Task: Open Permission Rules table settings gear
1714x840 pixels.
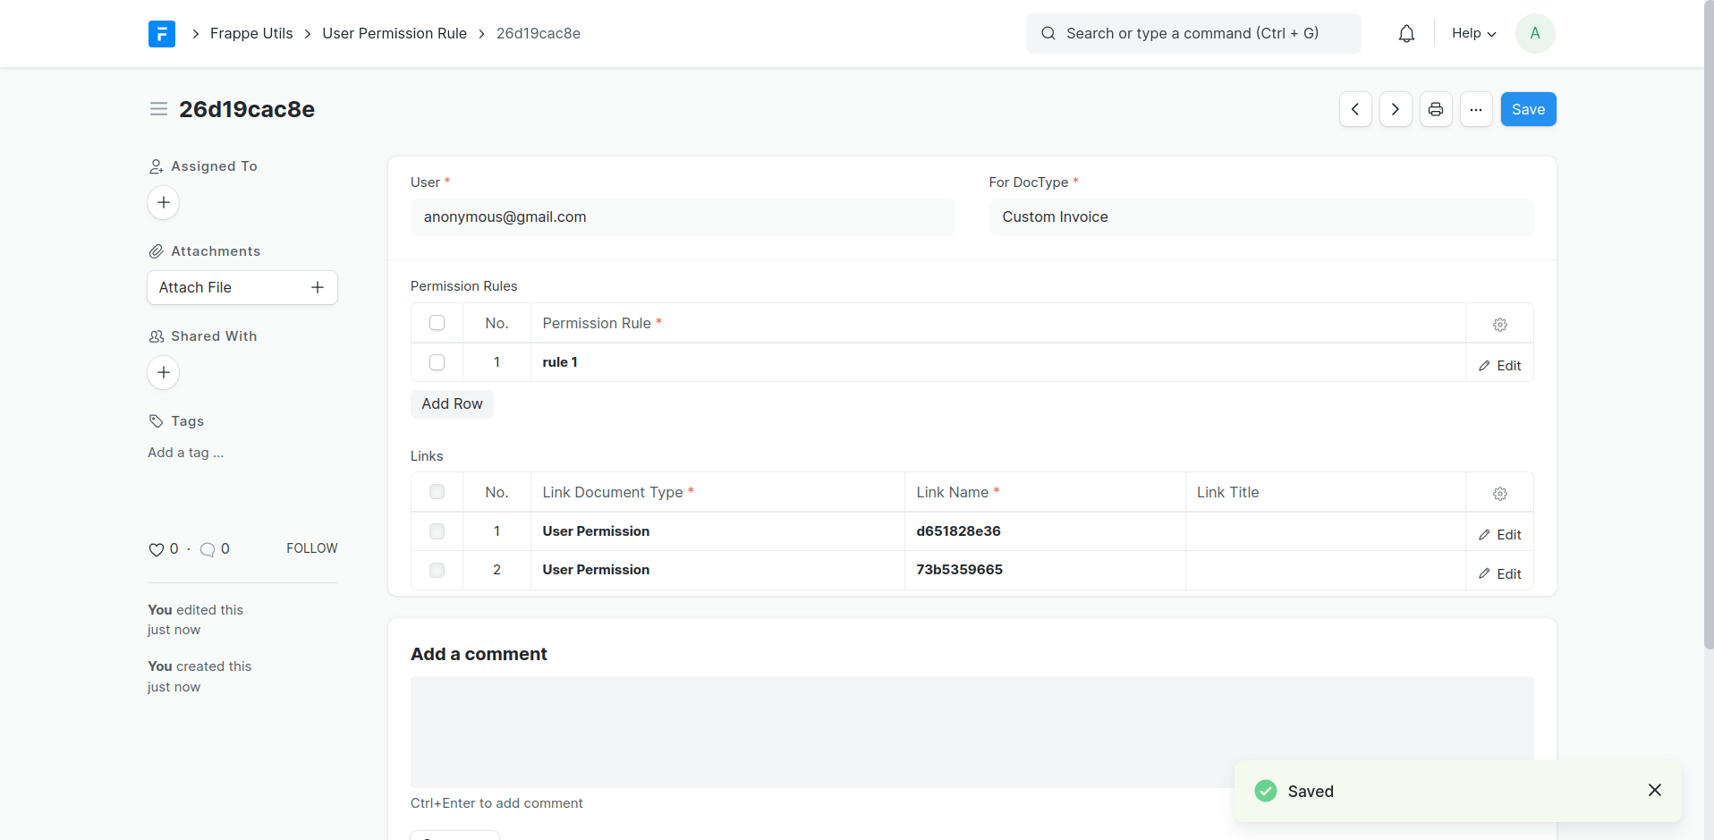Action: pyautogui.click(x=1500, y=325)
